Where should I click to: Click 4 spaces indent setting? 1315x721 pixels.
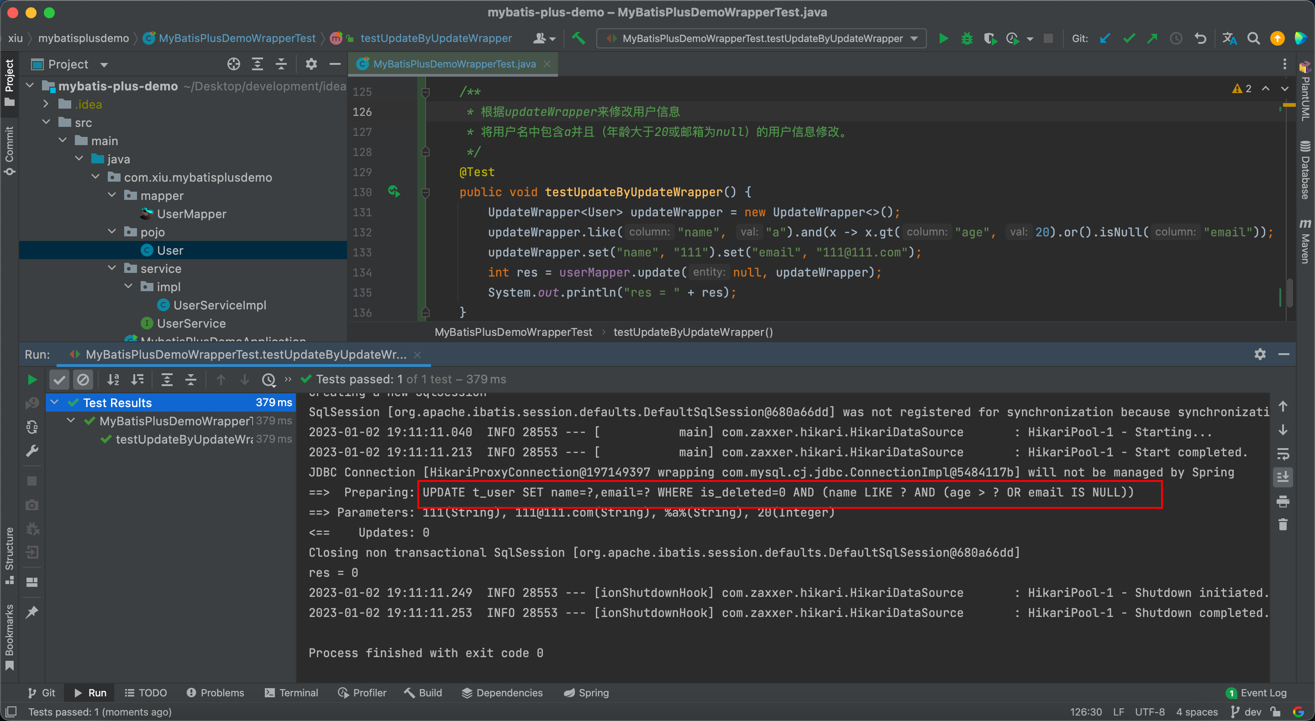[1197, 711]
